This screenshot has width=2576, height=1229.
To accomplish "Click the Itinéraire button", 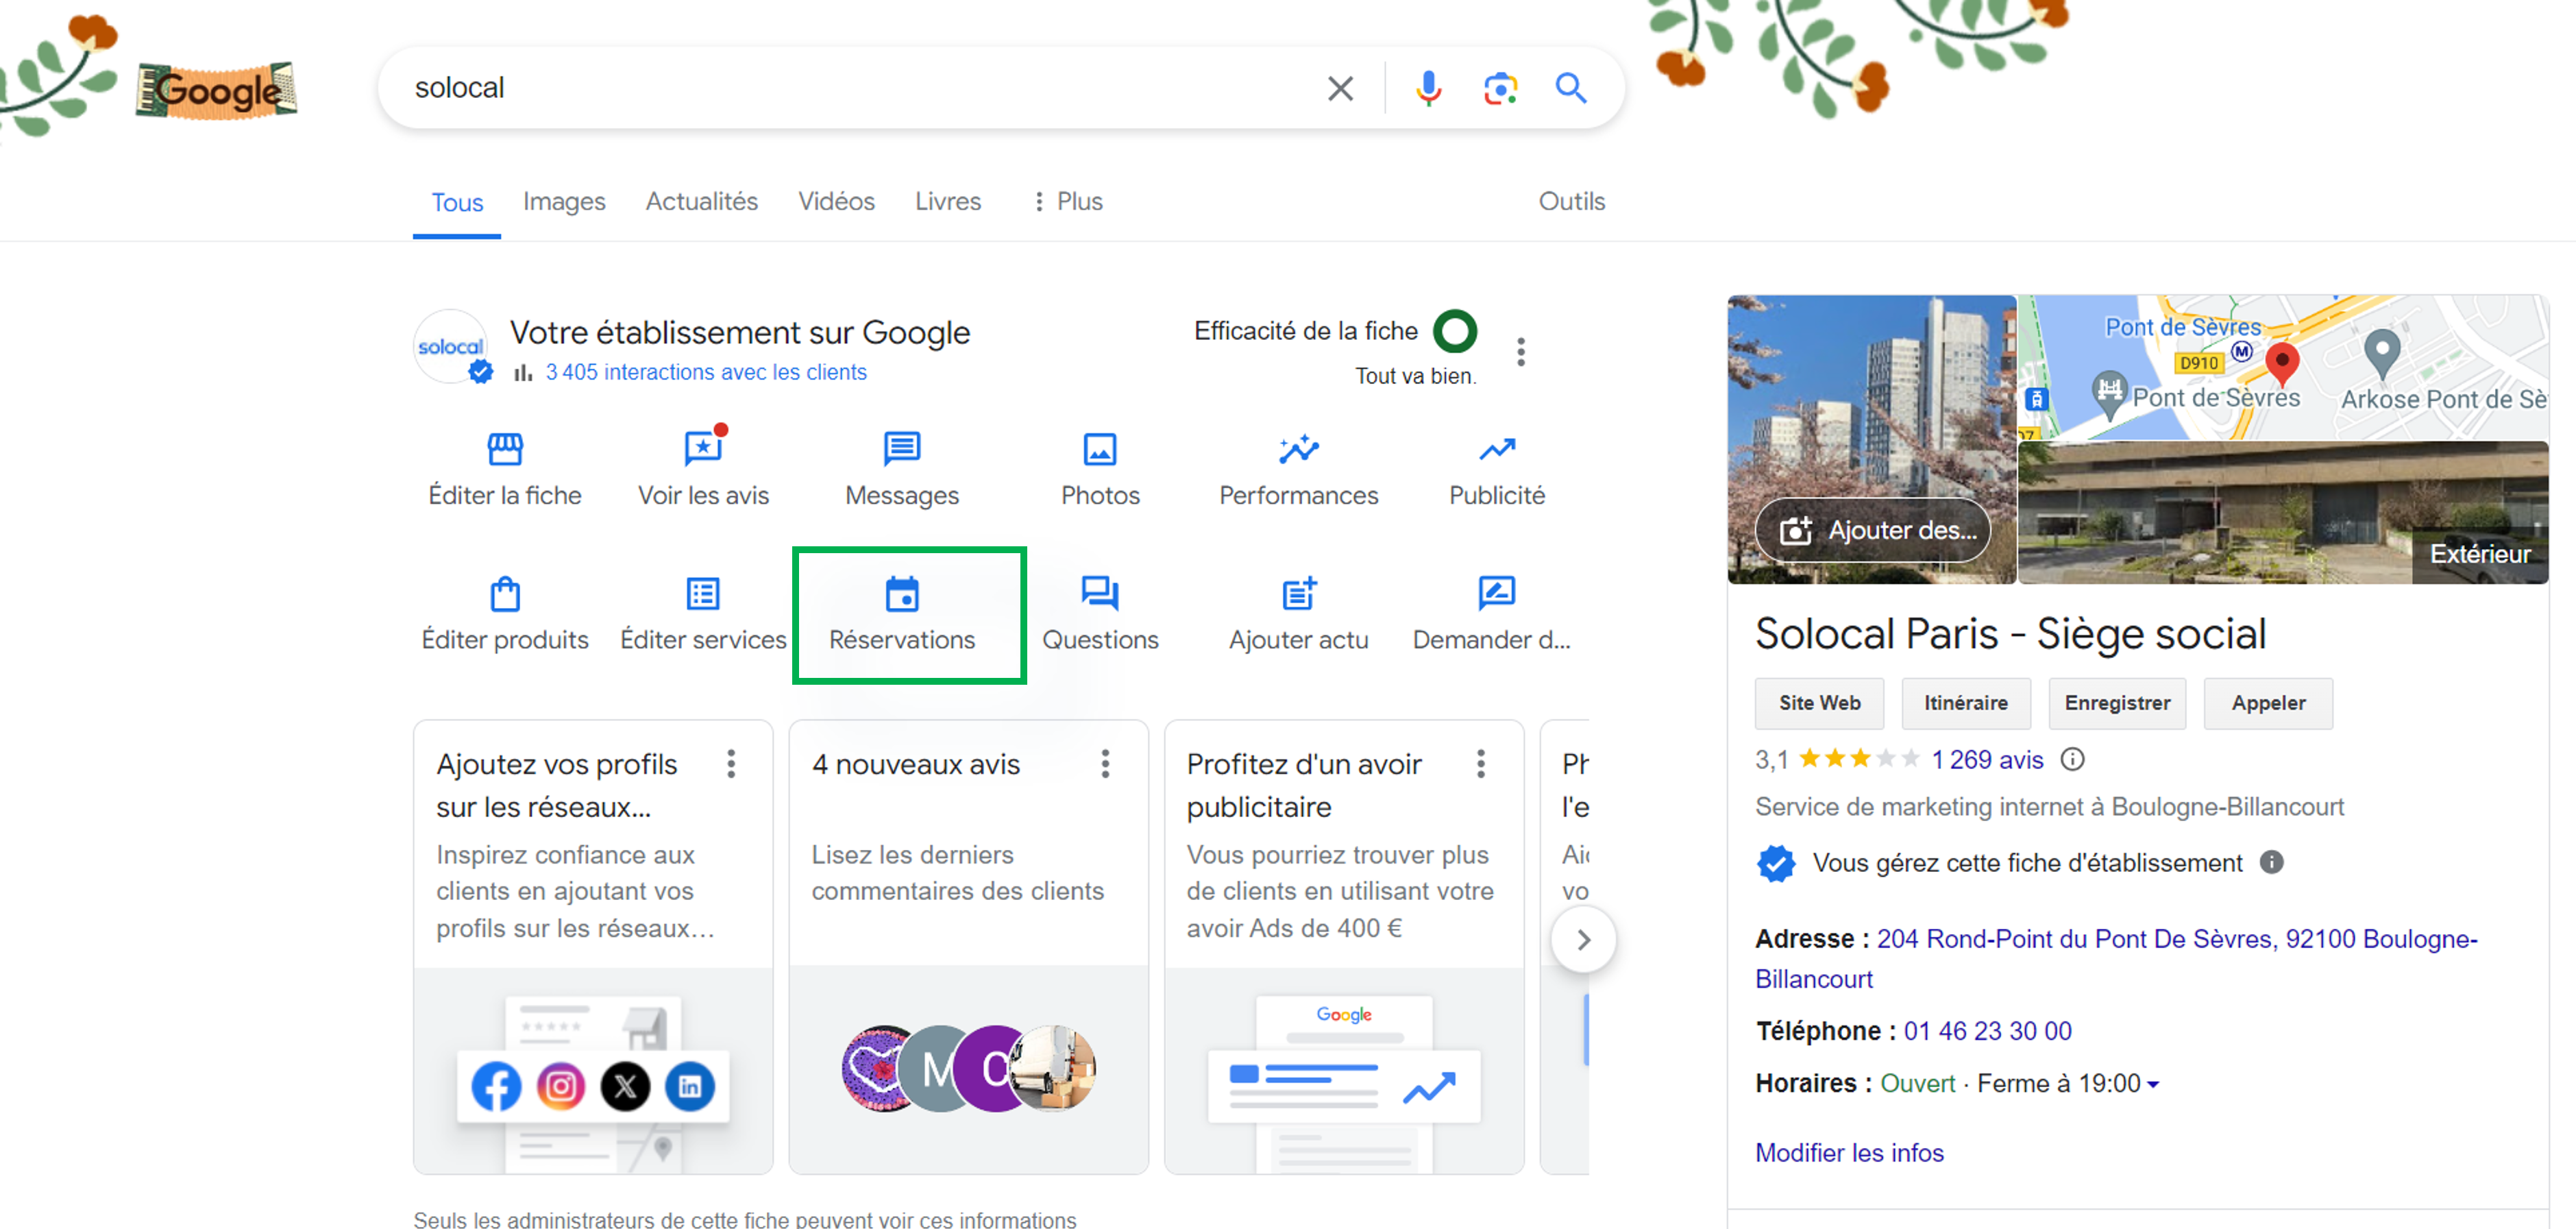I will click(1966, 703).
